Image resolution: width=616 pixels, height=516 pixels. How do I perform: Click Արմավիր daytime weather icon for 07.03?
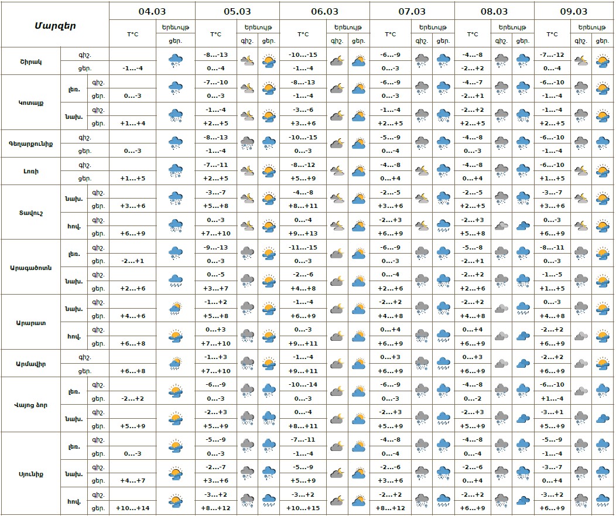tap(443, 364)
